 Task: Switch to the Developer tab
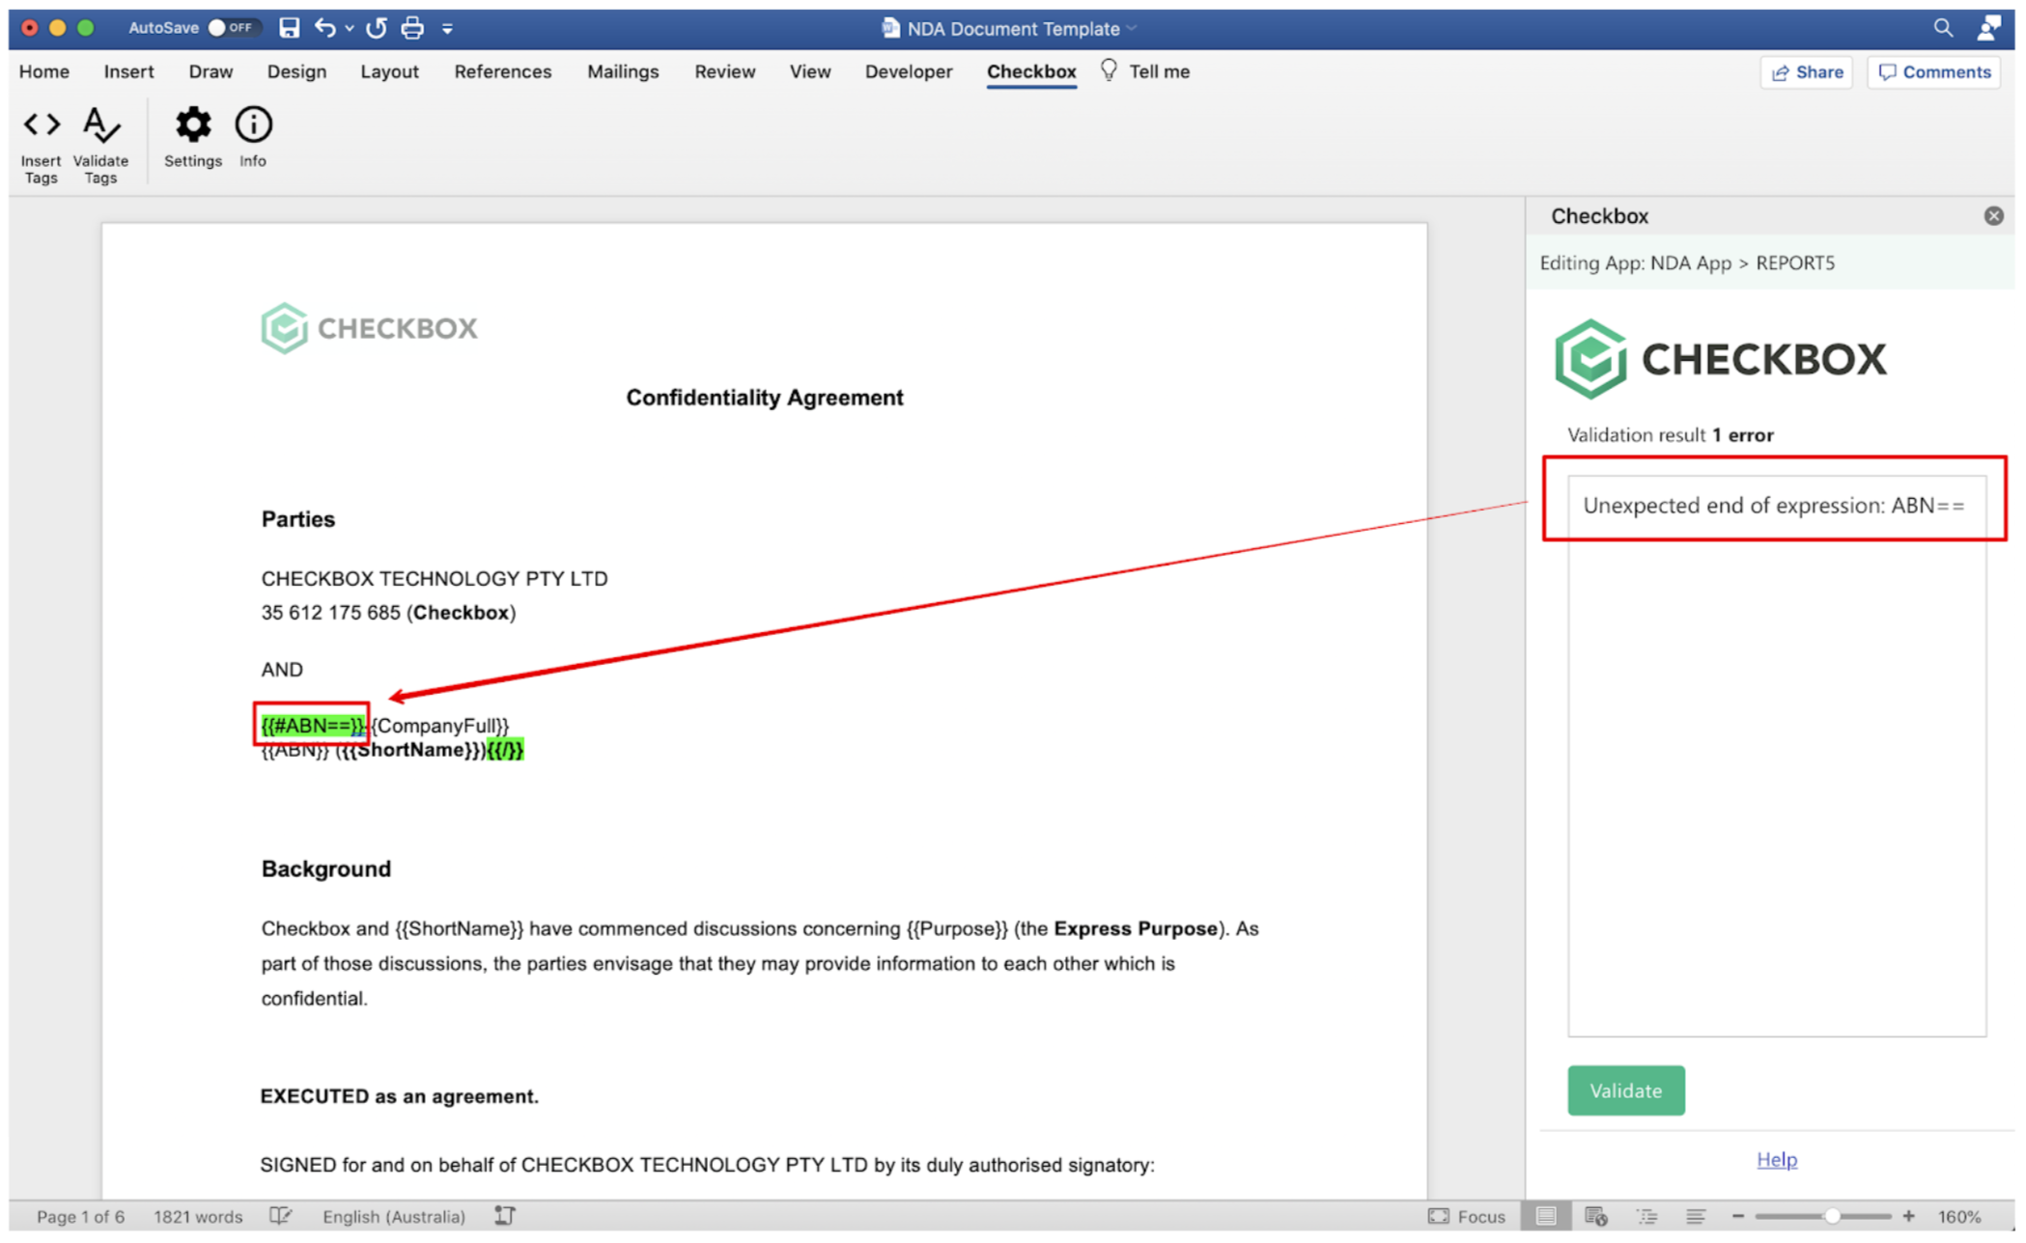(x=908, y=71)
